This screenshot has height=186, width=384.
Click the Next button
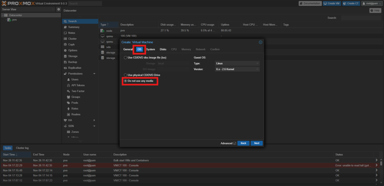point(256,143)
